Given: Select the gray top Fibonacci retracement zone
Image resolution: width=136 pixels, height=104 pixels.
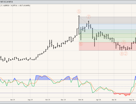Looking at the screenshot, I should pyautogui.click(x=107, y=20).
